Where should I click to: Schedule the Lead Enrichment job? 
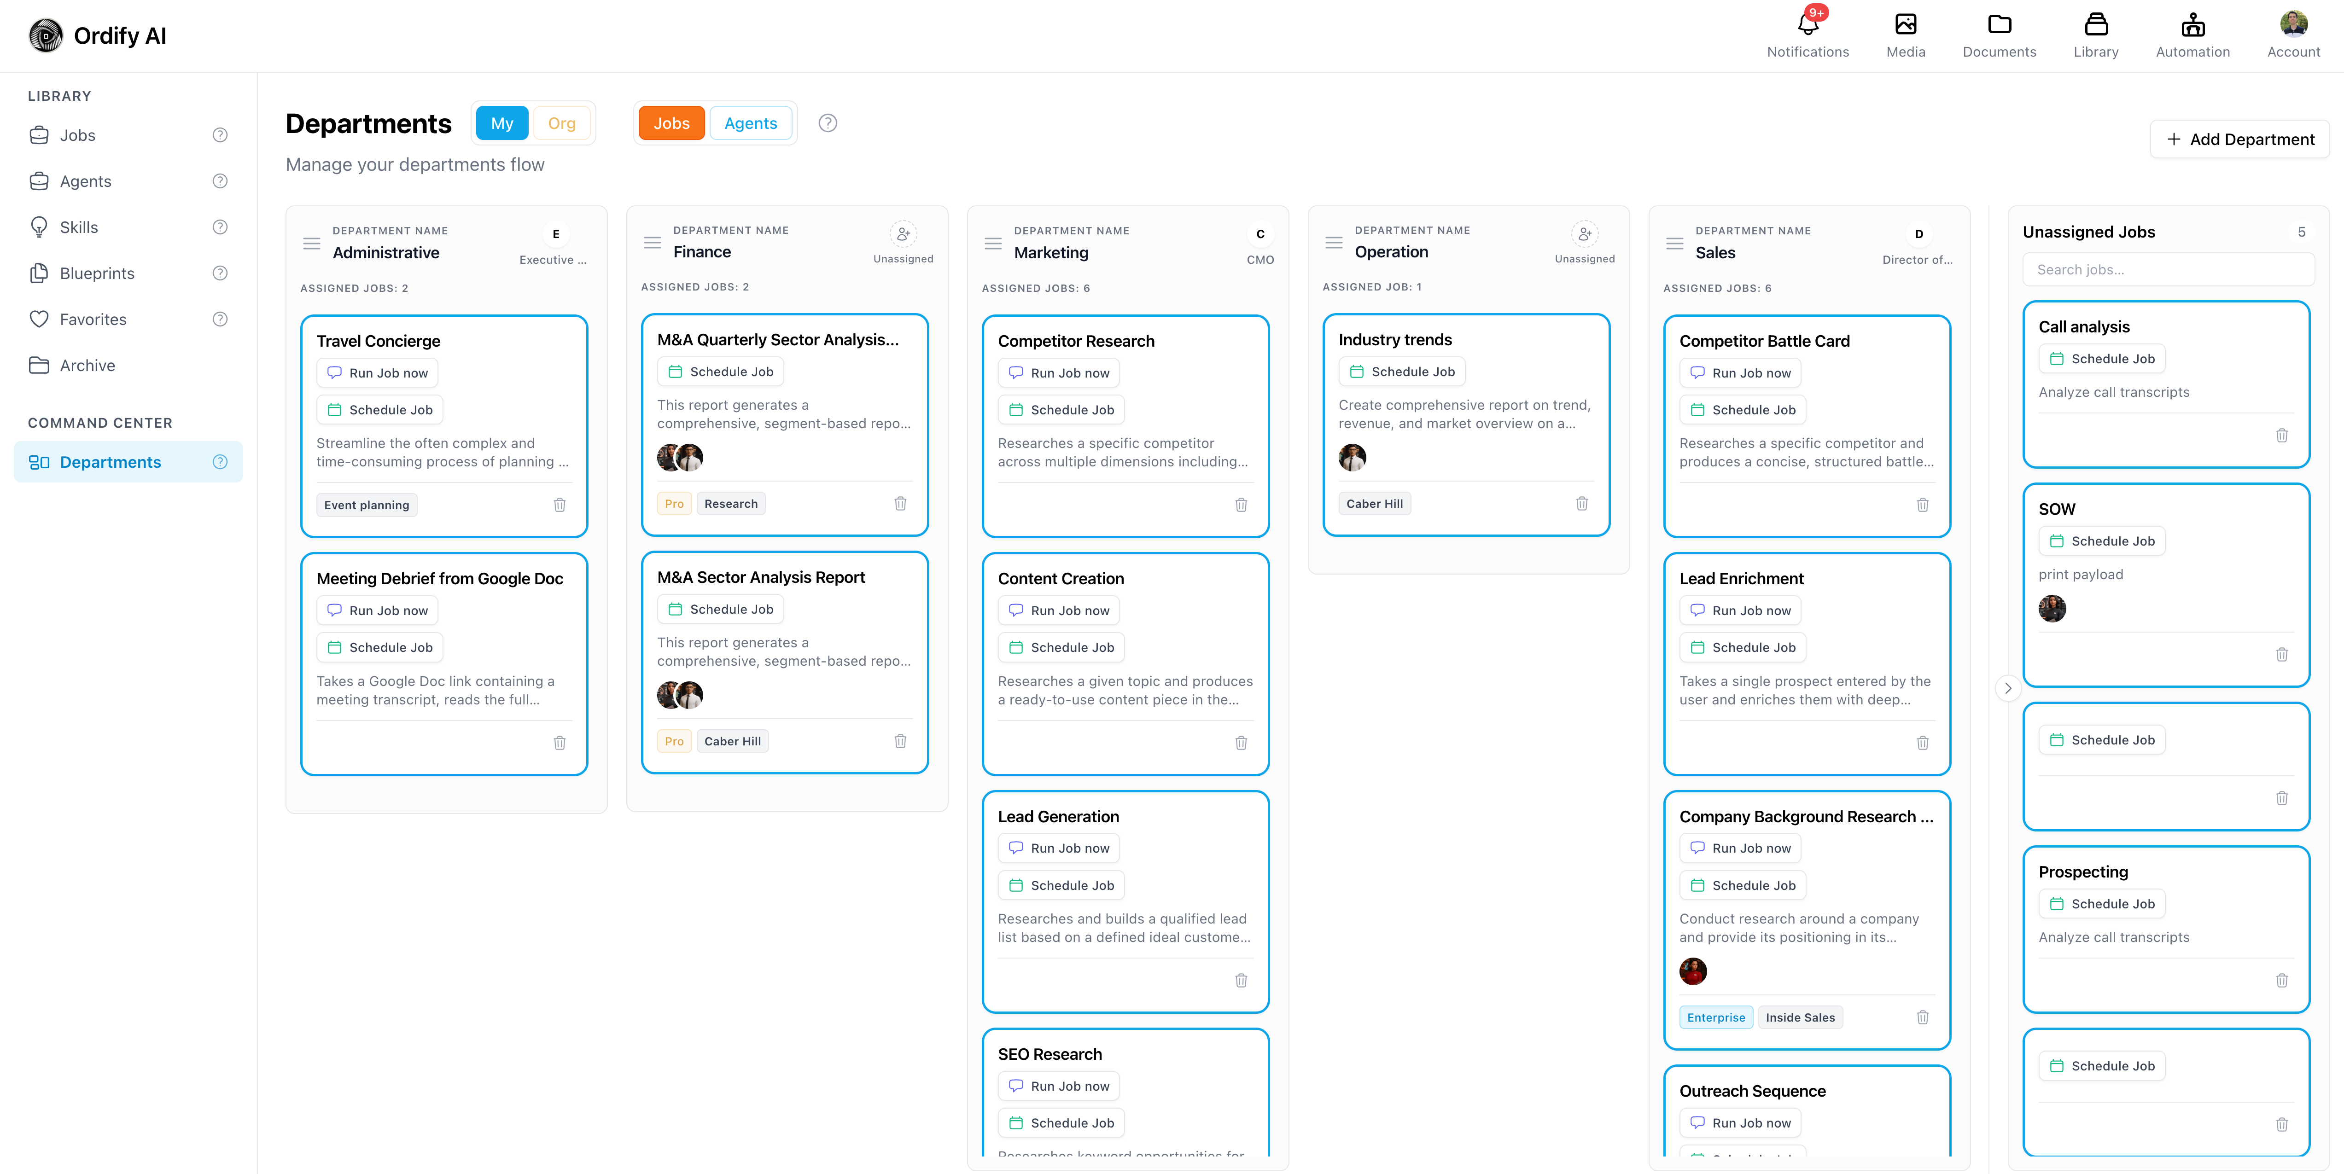coord(1743,647)
